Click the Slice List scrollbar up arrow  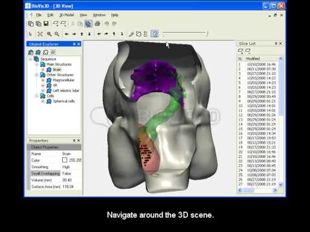tap(281, 58)
